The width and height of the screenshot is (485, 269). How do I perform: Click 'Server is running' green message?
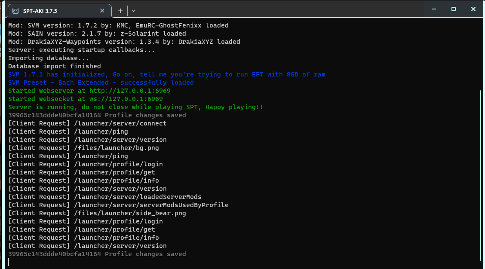coord(135,107)
